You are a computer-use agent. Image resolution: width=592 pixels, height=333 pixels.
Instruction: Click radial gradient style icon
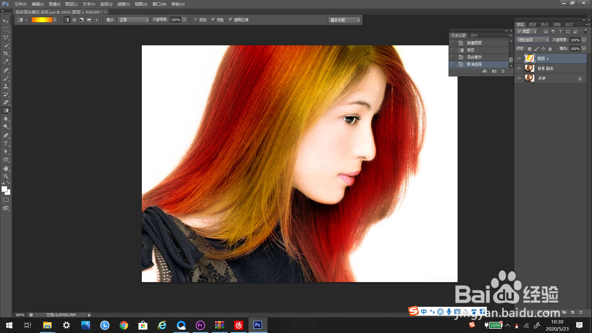74,20
